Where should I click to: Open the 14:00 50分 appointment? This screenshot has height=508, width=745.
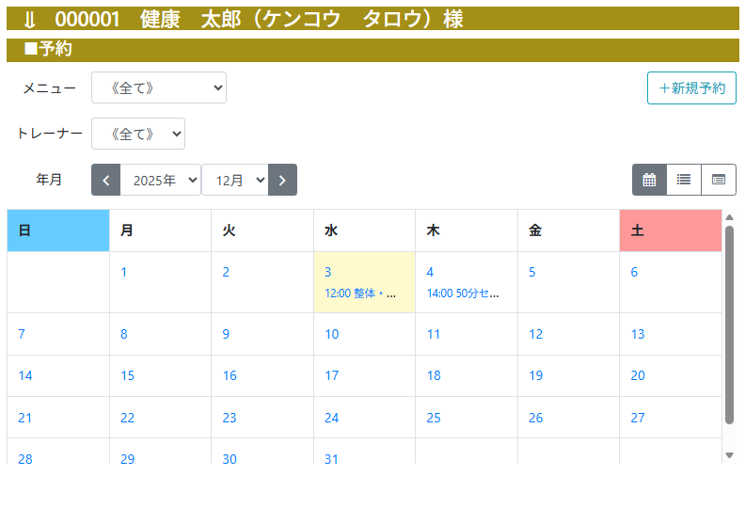pyautogui.click(x=463, y=293)
